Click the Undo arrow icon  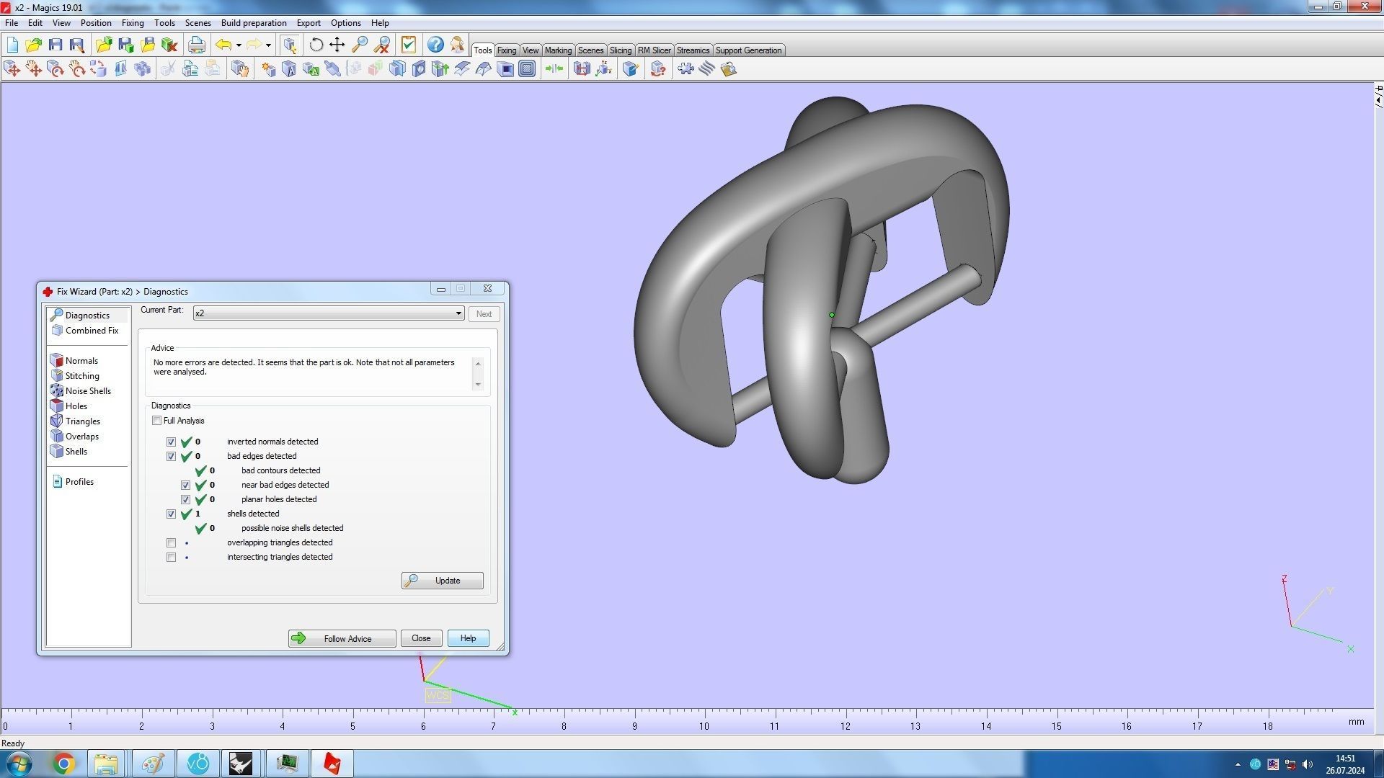coord(223,45)
